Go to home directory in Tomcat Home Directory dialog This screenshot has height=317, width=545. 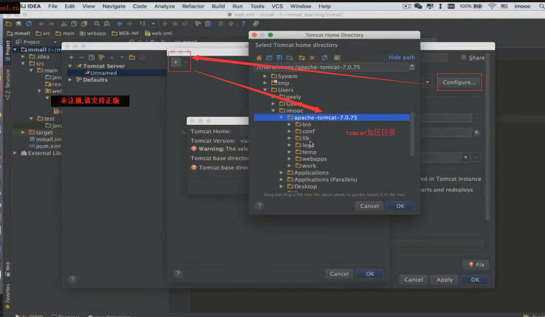[259, 58]
